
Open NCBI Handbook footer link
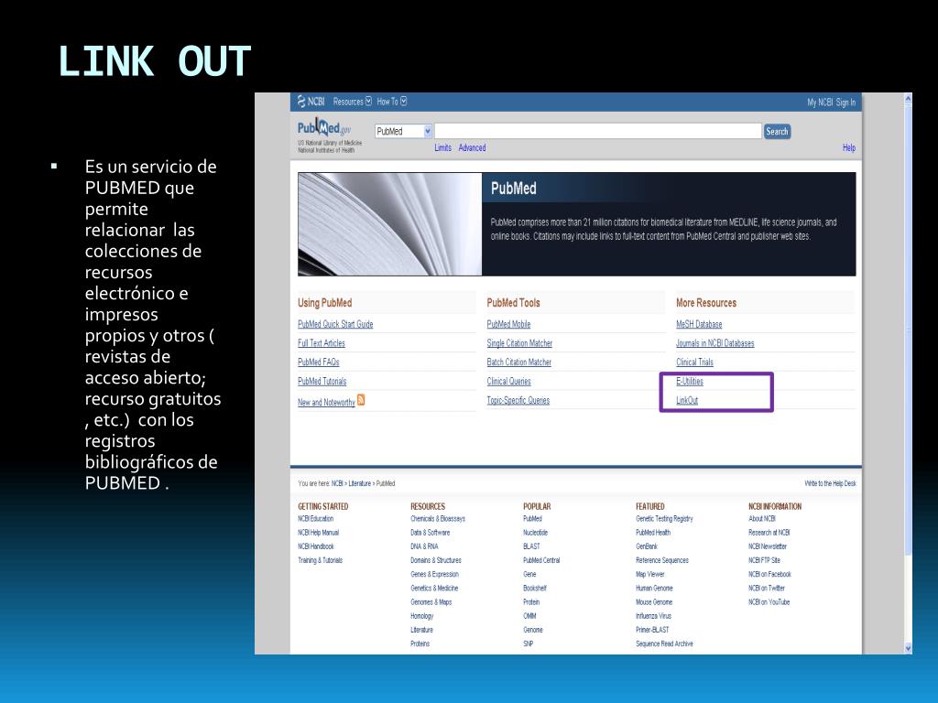(x=316, y=546)
